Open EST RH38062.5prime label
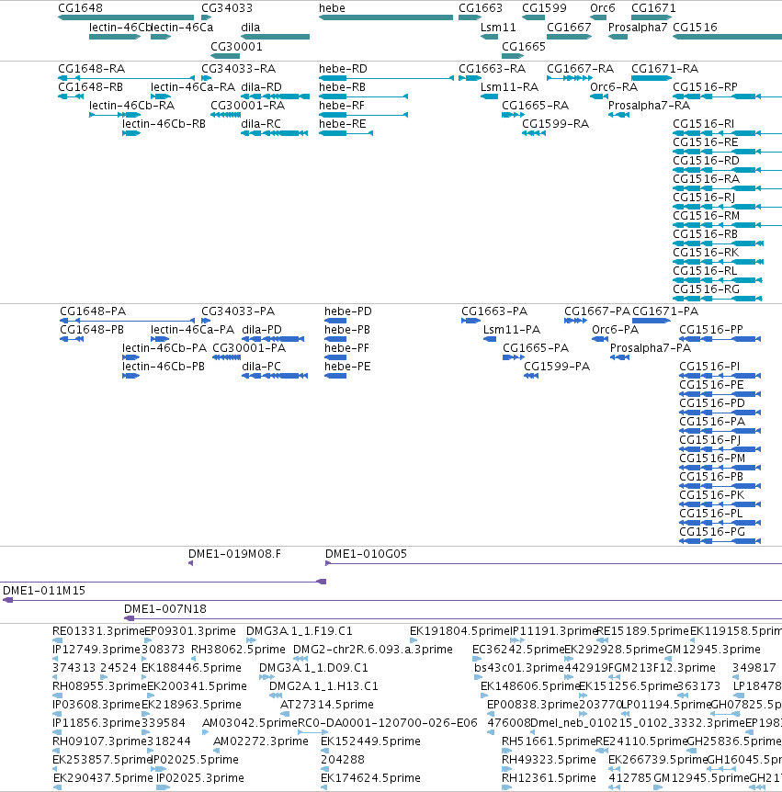Image resolution: width=782 pixels, height=792 pixels. click(x=238, y=649)
